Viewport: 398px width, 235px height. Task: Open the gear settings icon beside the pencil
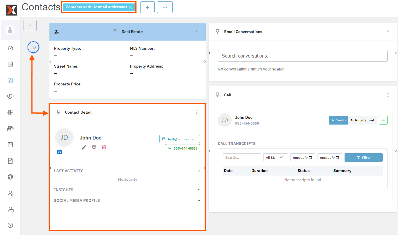94,147
